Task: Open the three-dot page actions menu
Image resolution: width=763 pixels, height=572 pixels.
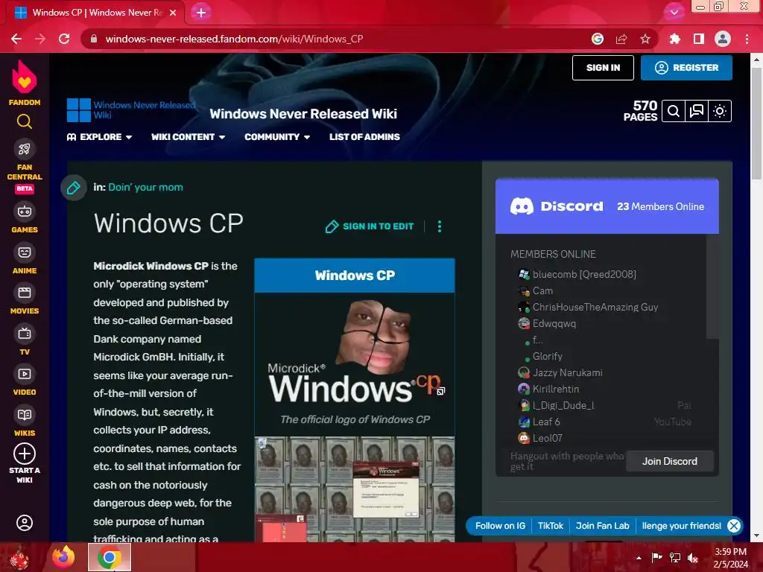Action: (x=440, y=226)
